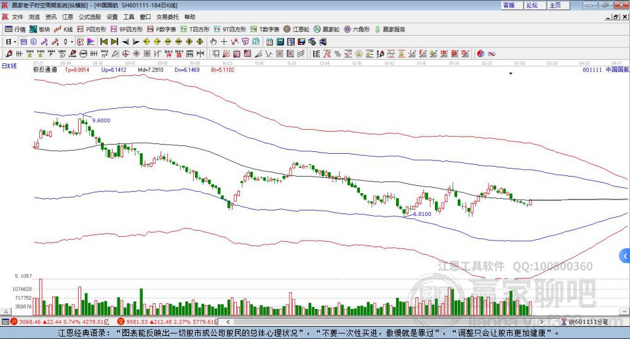This screenshot has width=630, height=339.
Task: Click the zigzag wave line tool
Action: [x=268, y=54]
